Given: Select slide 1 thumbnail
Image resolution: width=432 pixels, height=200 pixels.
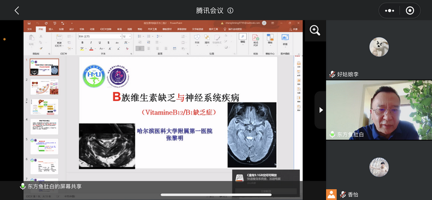Looking at the screenshot, I should [44, 67].
